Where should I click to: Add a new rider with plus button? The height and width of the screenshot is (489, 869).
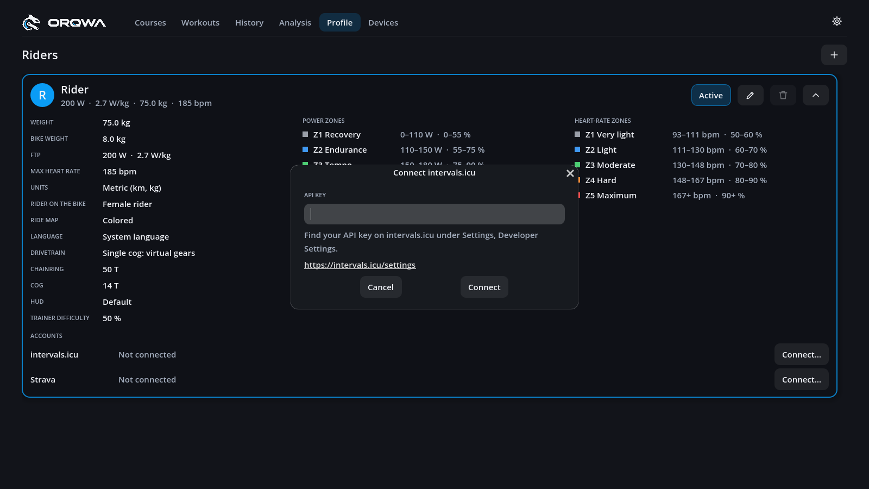834,55
